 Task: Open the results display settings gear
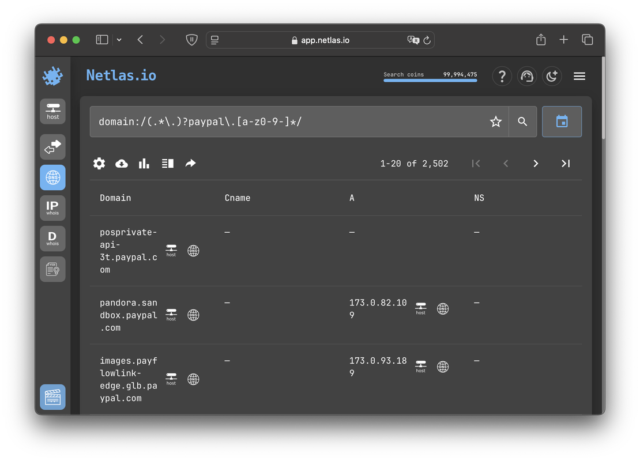[99, 163]
